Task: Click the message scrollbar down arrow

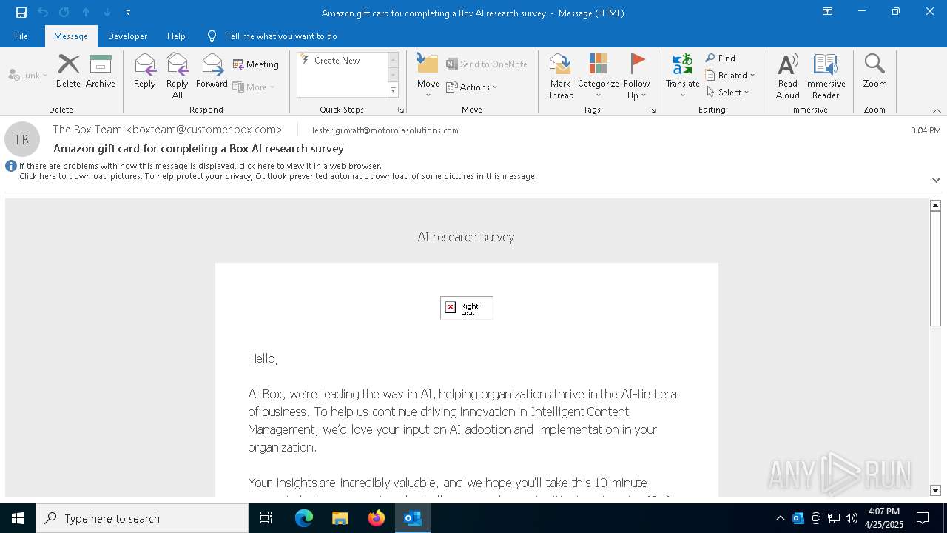Action: point(935,491)
